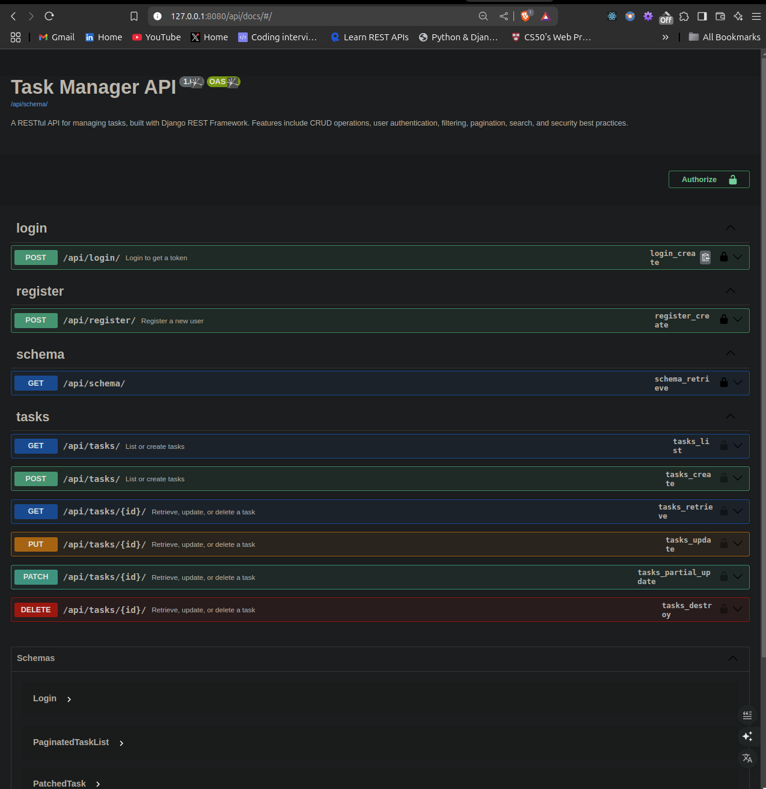Toggle the lock on GET /api/tasks/ row
766x789 pixels.
tap(724, 445)
